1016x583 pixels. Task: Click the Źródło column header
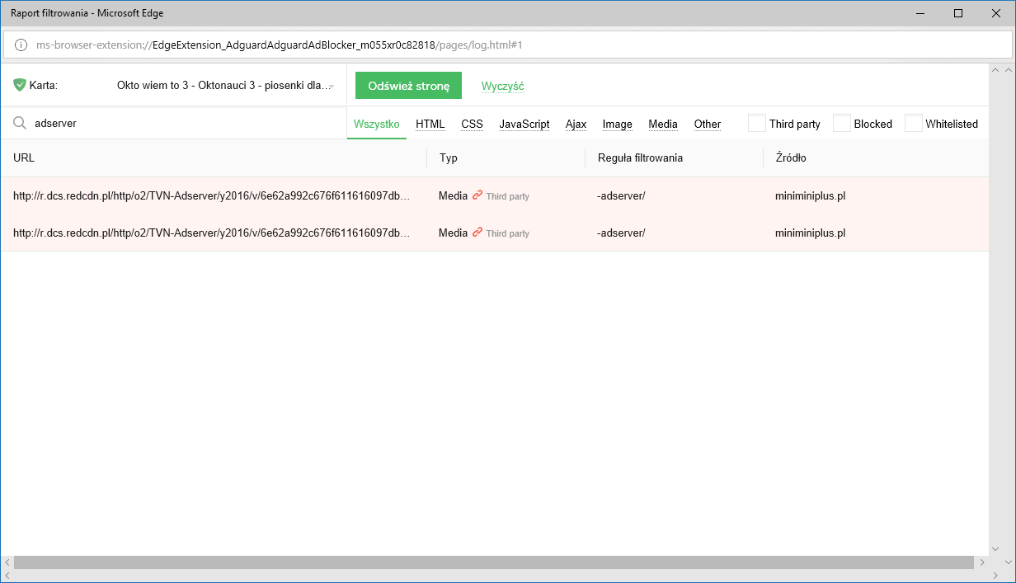click(x=792, y=158)
